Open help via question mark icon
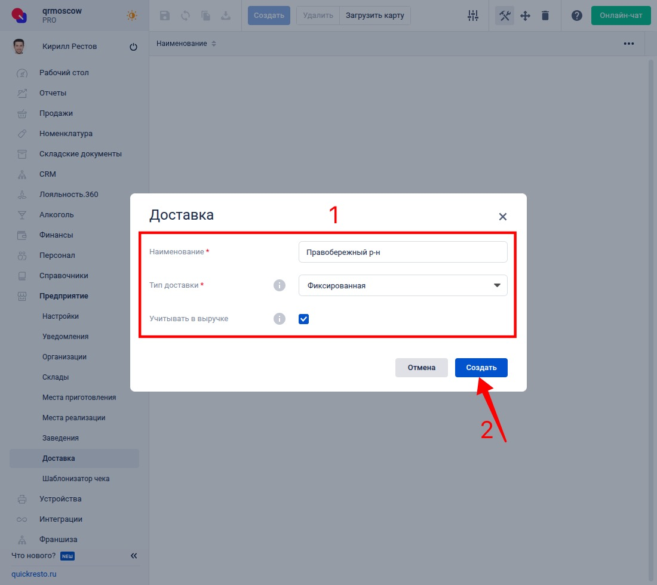 click(576, 16)
